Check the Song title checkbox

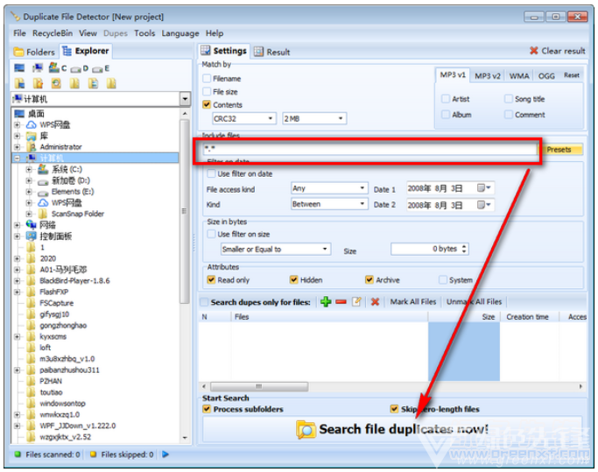(509, 99)
